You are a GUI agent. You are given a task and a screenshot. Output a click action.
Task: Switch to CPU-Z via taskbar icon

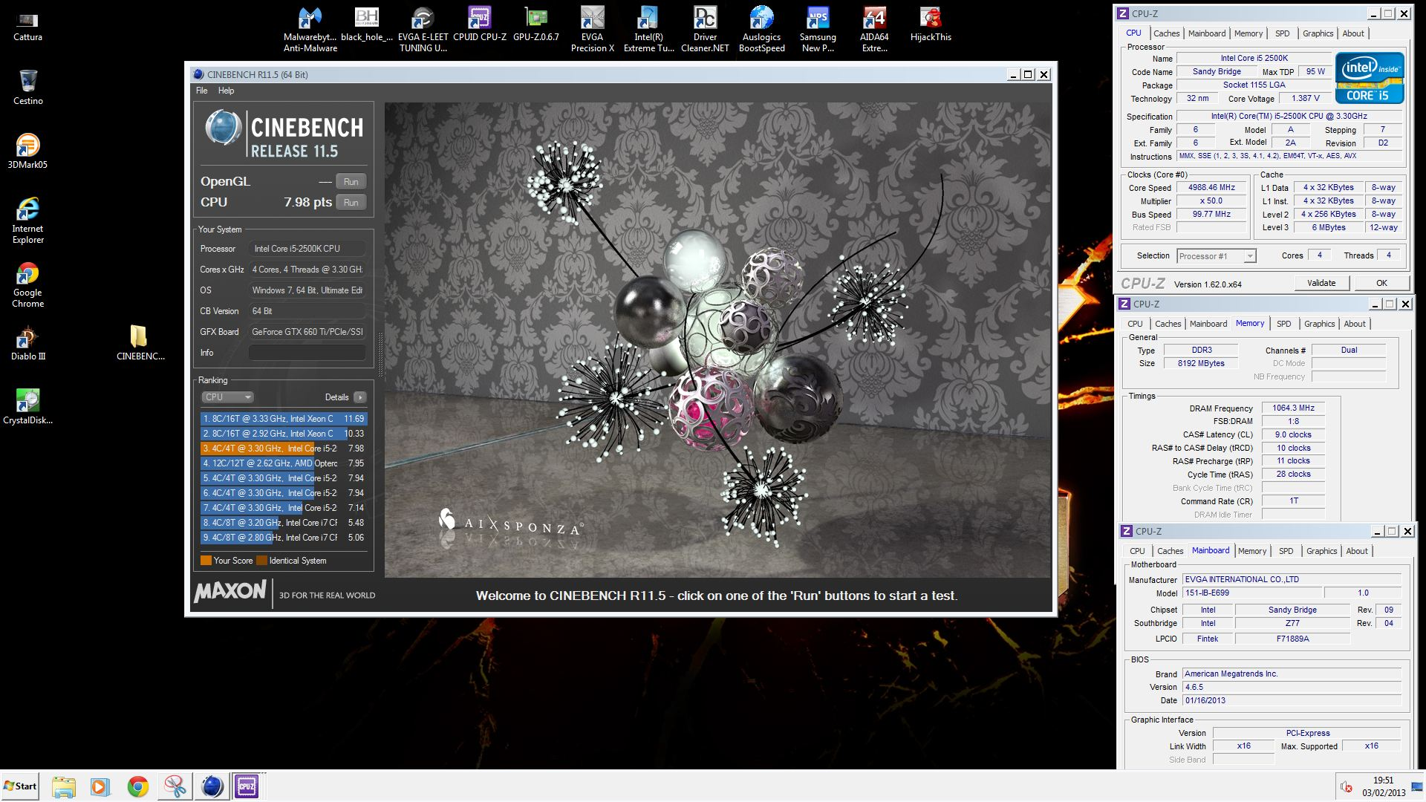coord(247,786)
